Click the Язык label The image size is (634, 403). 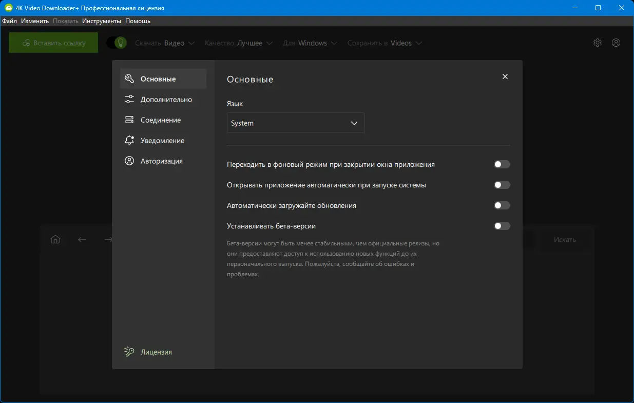pyautogui.click(x=235, y=104)
